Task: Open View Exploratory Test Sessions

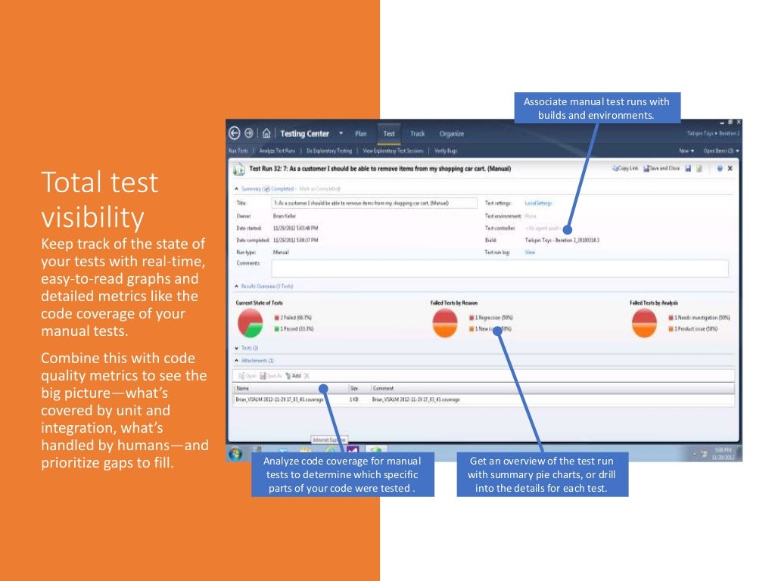Action: [x=394, y=151]
